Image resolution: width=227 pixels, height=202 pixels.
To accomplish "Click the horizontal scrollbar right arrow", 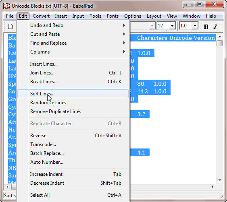I will click(x=212, y=187).
